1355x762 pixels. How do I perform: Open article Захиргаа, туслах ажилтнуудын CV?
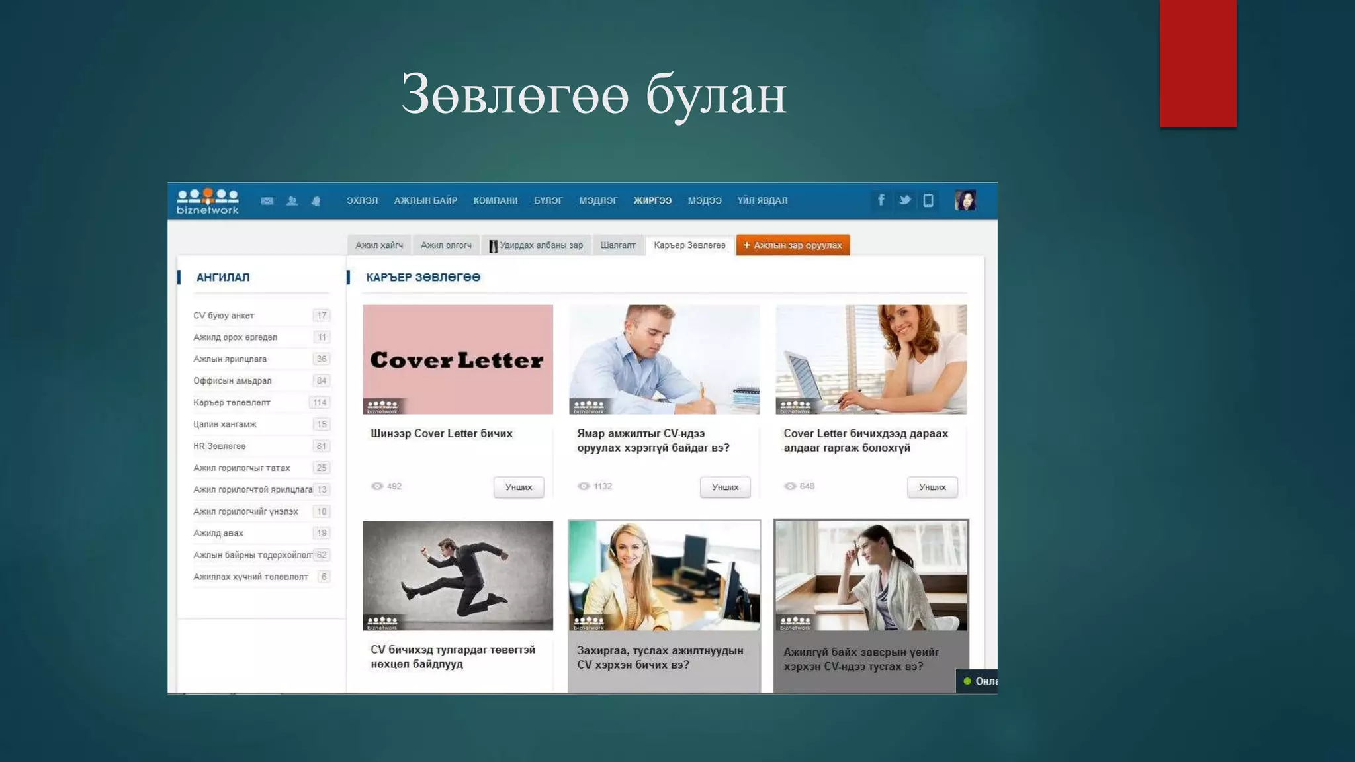click(660, 657)
